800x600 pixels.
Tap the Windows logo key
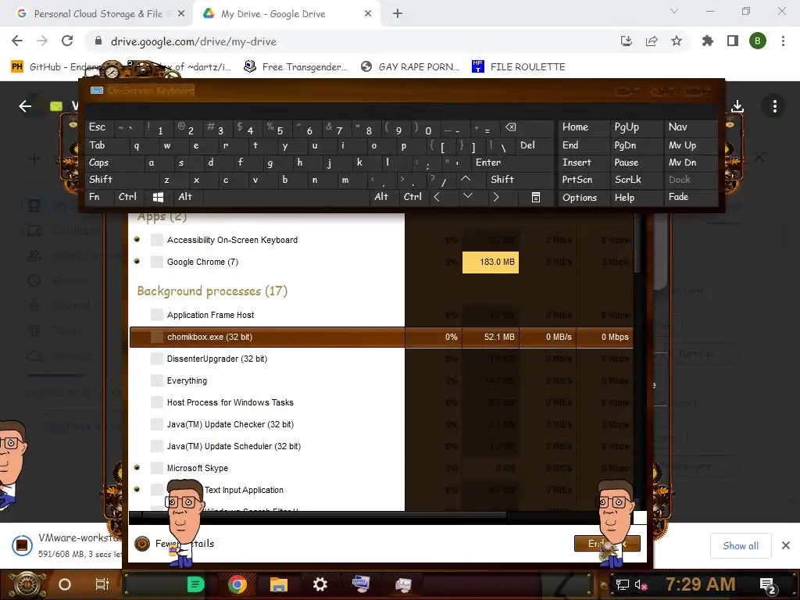(158, 197)
